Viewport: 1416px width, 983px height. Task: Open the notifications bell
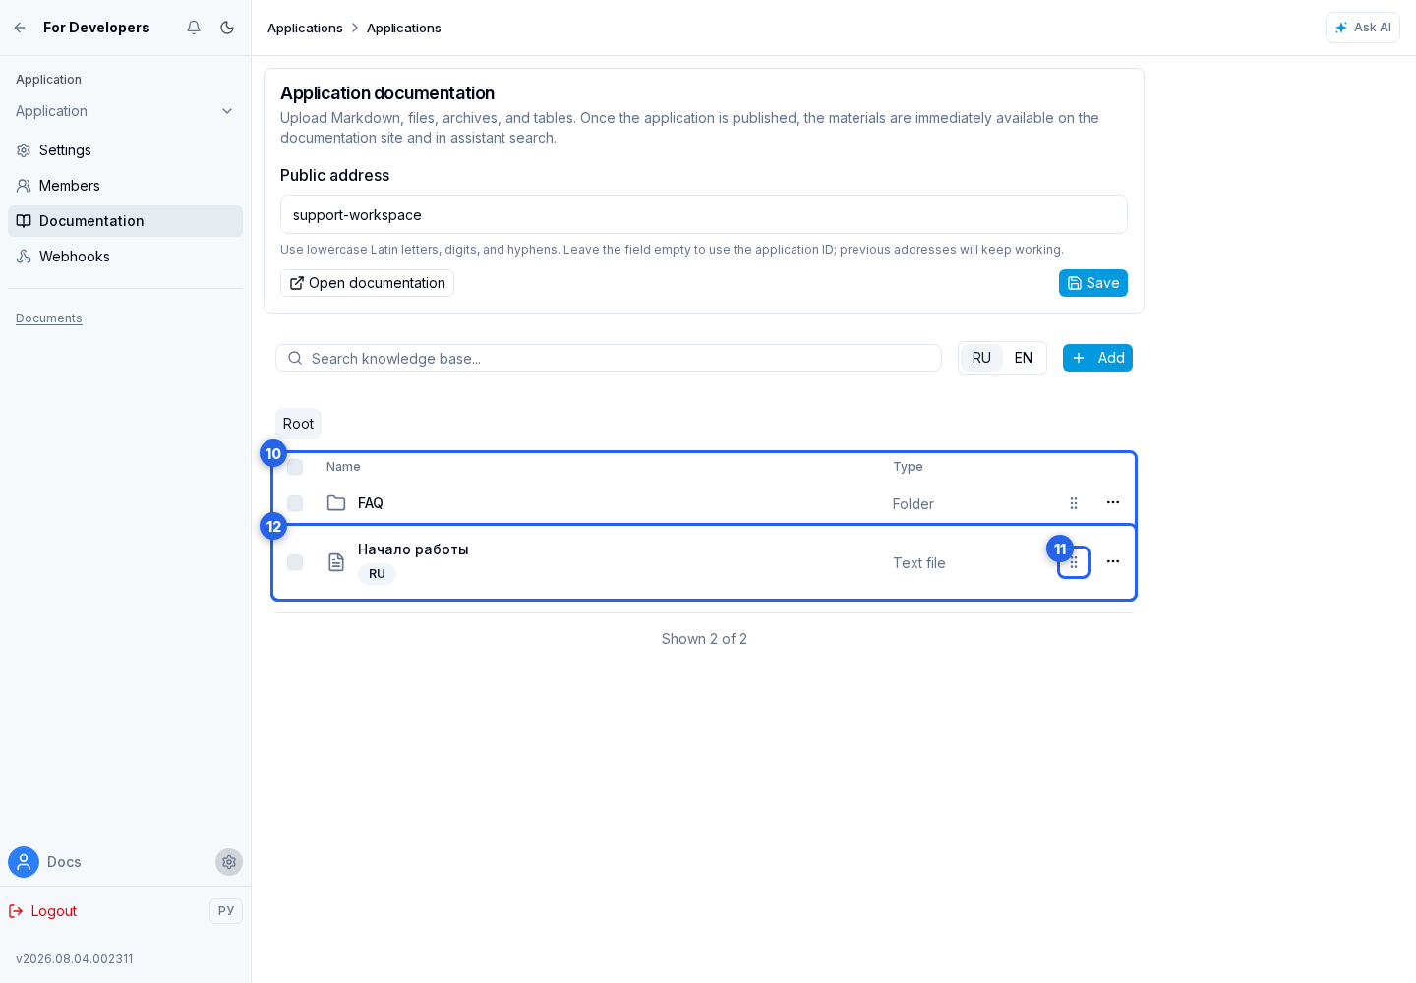point(194,28)
